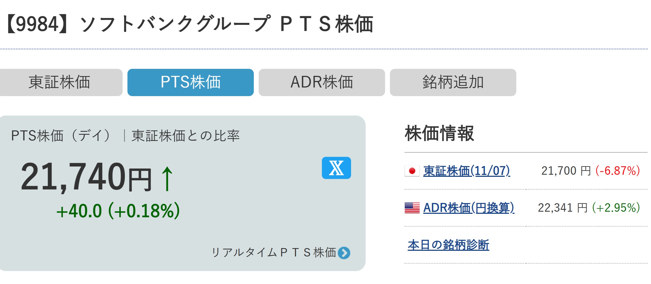Click the Japan flag icon
Image resolution: width=651 pixels, height=284 pixels.
point(412,171)
